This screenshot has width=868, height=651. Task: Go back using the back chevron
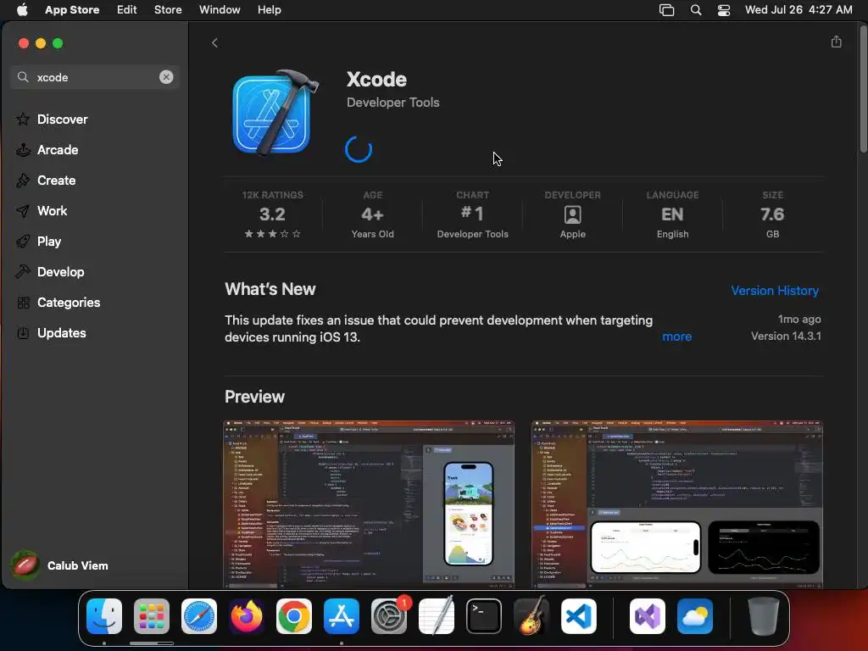(214, 43)
